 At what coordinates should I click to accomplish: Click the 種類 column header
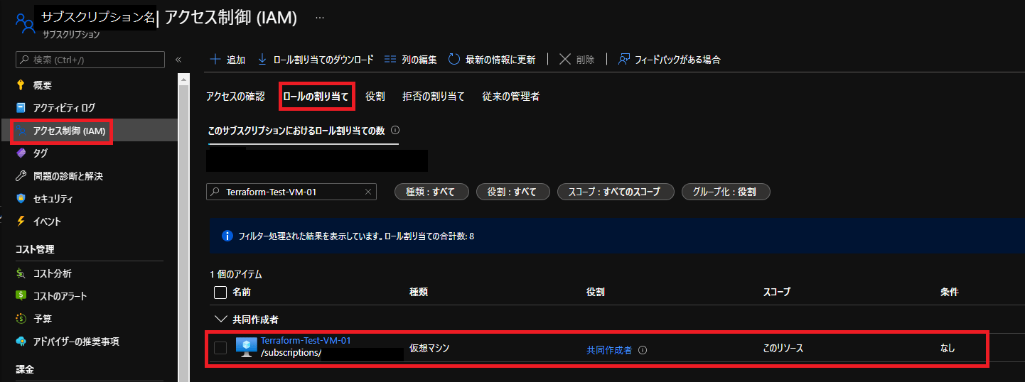(x=418, y=292)
